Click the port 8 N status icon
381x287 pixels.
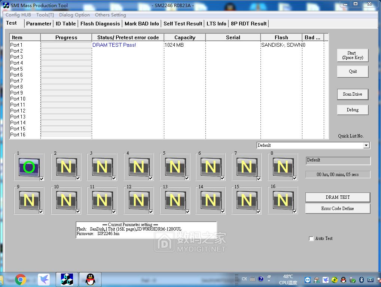click(x=283, y=167)
